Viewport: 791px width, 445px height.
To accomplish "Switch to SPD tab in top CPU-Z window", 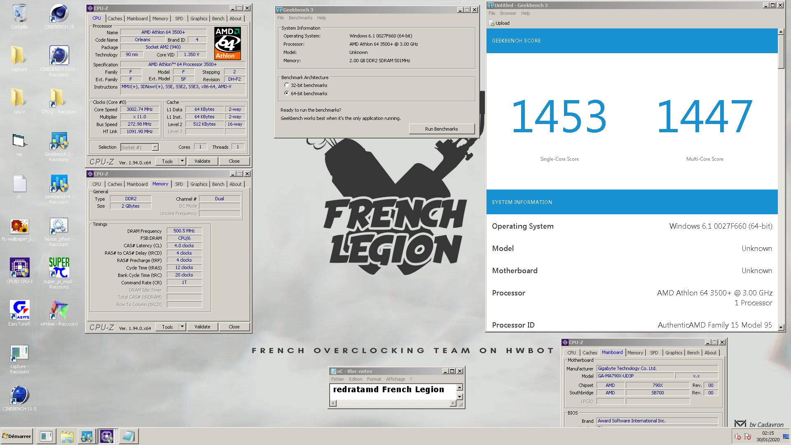I will click(179, 19).
